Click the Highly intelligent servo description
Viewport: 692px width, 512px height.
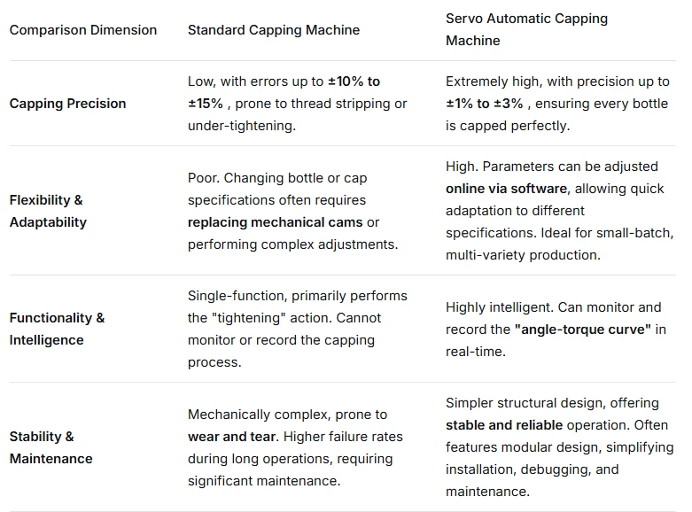[x=556, y=330]
